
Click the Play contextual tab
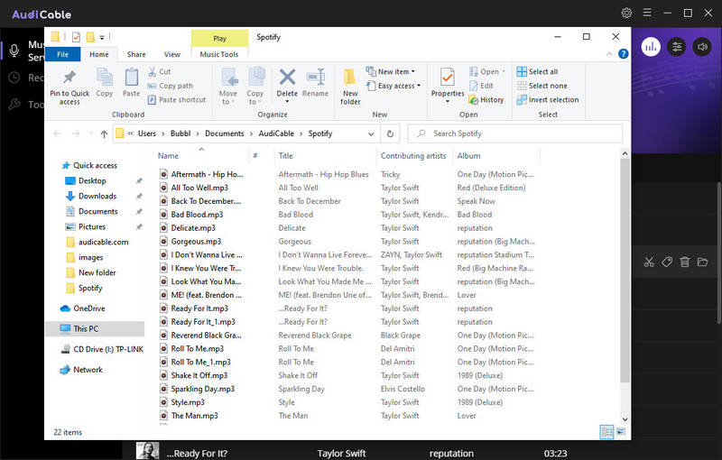tap(219, 38)
